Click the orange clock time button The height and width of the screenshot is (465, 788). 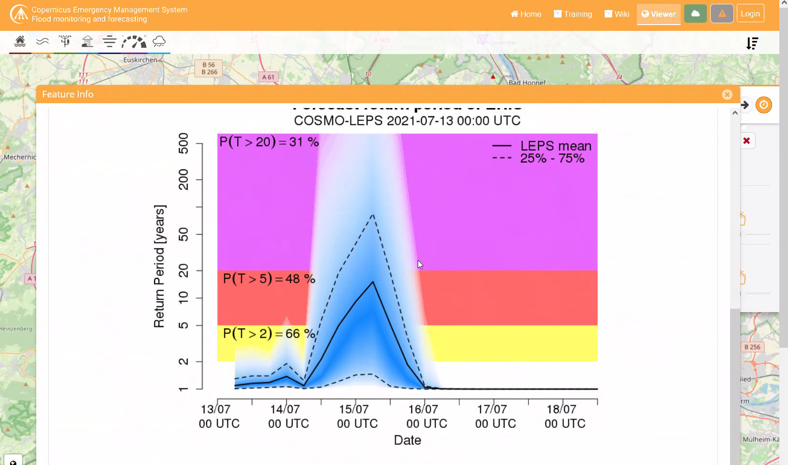point(763,105)
